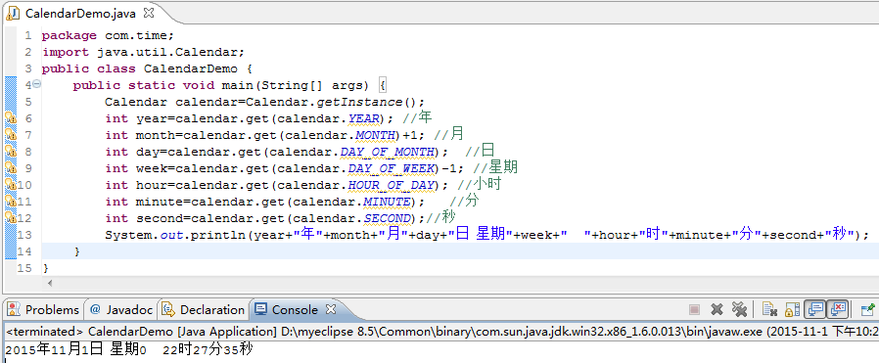This screenshot has width=879, height=363.
Task: Toggle the Scroll Lock icon
Action: (x=792, y=309)
